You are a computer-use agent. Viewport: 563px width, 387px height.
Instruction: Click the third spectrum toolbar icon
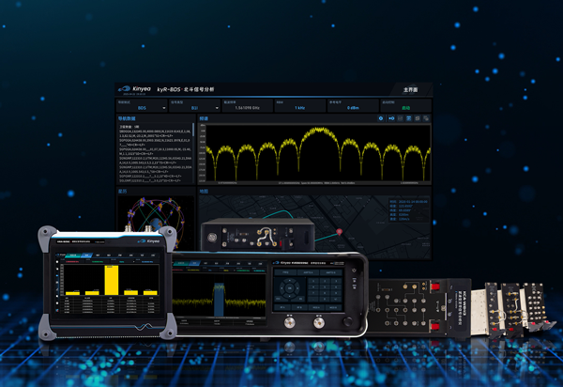click(400, 118)
